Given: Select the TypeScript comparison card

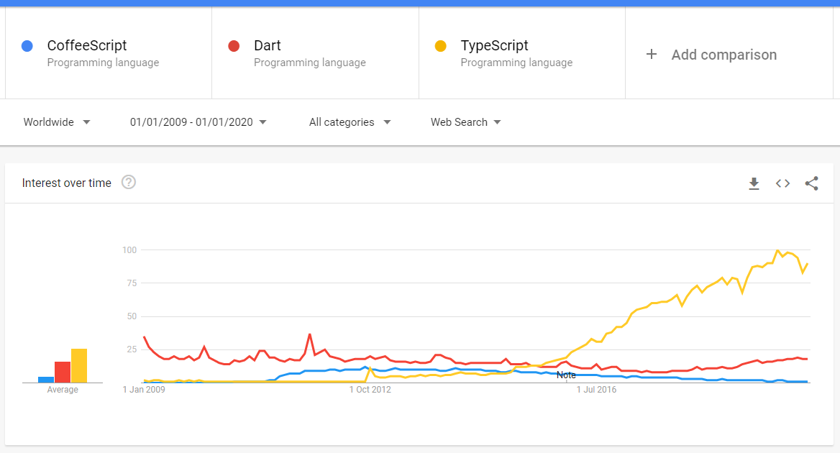Looking at the screenshot, I should tap(521, 52).
